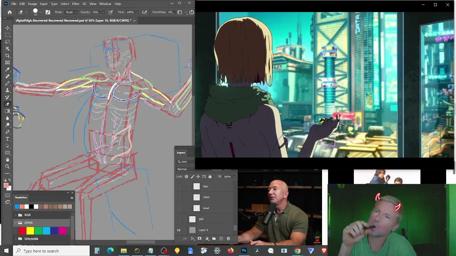Add a layer mask
456x256 pixels.
199,239
